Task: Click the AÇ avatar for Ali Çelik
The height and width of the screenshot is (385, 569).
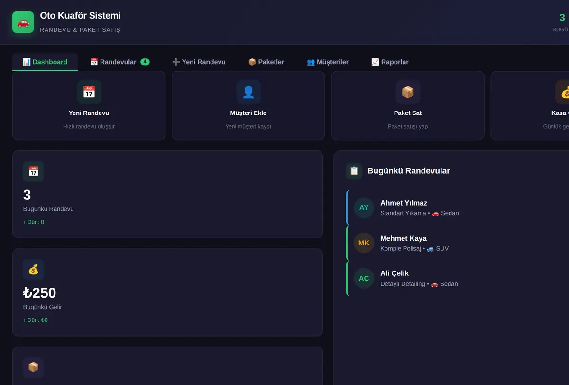Action: tap(364, 278)
